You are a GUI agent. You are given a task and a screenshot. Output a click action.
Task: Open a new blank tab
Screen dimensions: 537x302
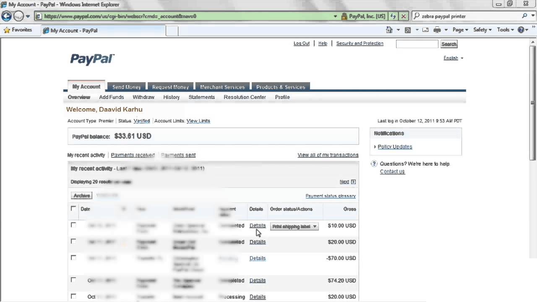[x=172, y=31]
